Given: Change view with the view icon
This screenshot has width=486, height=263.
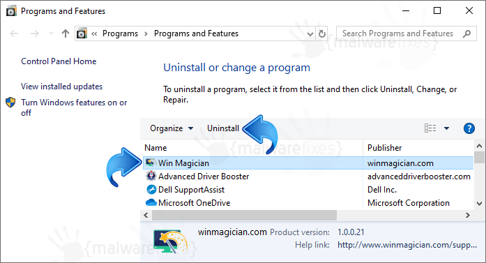Looking at the screenshot, I should click(x=430, y=128).
